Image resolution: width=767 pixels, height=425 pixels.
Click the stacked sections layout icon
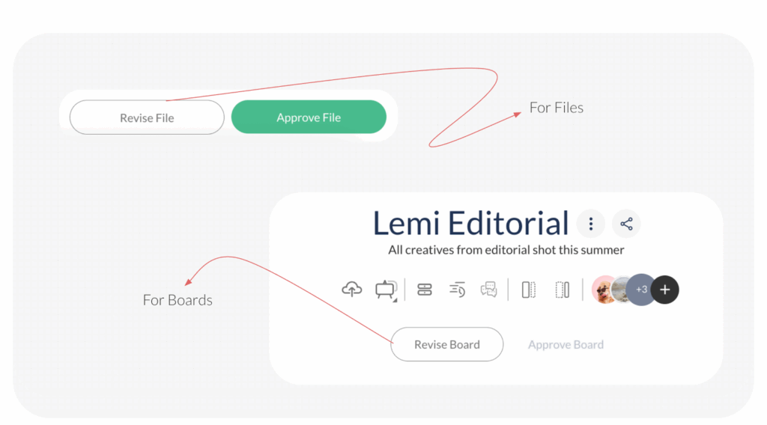tap(425, 290)
